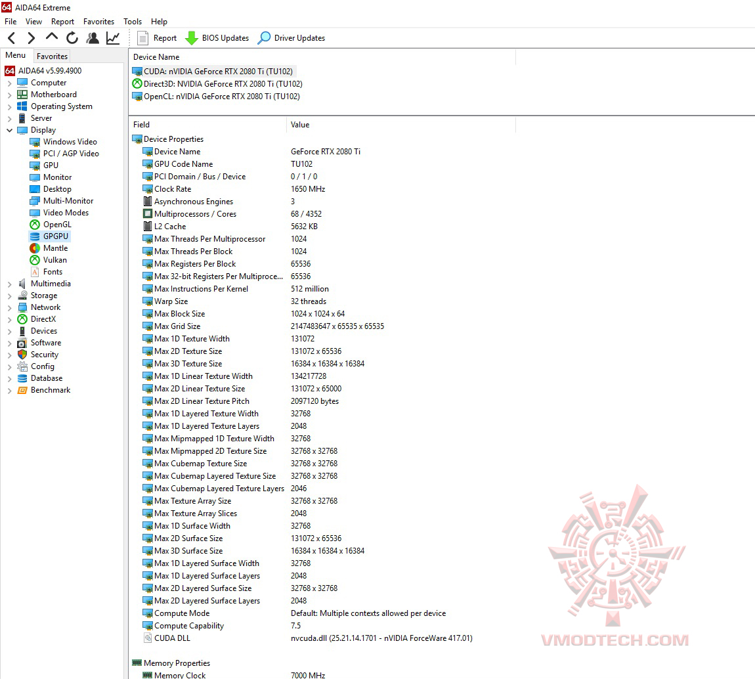Click the Driver Updates button
755x679 pixels.
291,38
